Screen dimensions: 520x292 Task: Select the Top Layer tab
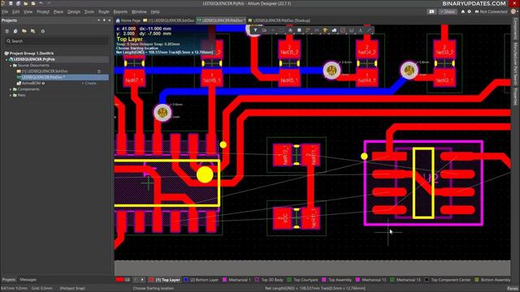coord(165,280)
